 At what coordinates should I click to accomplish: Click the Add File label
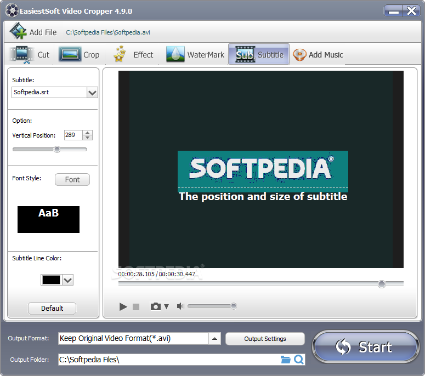tap(43, 32)
